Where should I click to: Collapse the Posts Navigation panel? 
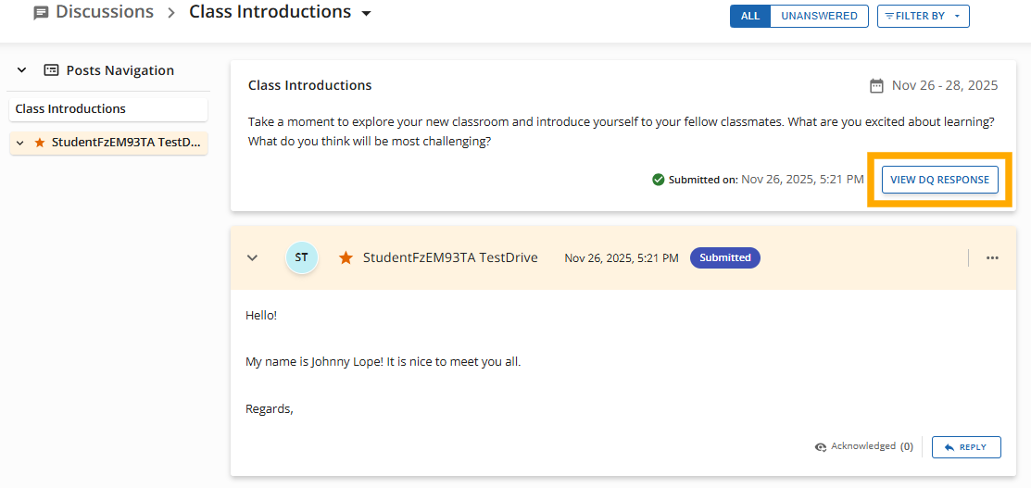pos(21,70)
